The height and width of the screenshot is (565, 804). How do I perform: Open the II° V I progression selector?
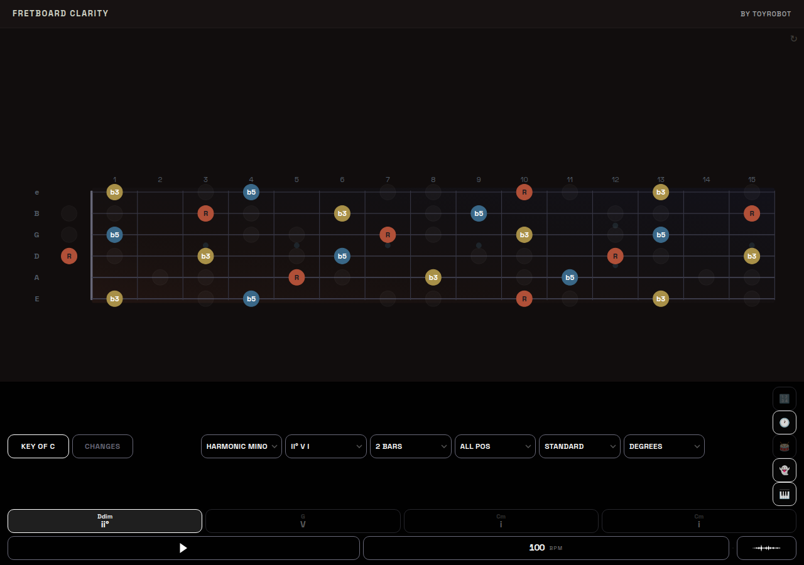[325, 446]
